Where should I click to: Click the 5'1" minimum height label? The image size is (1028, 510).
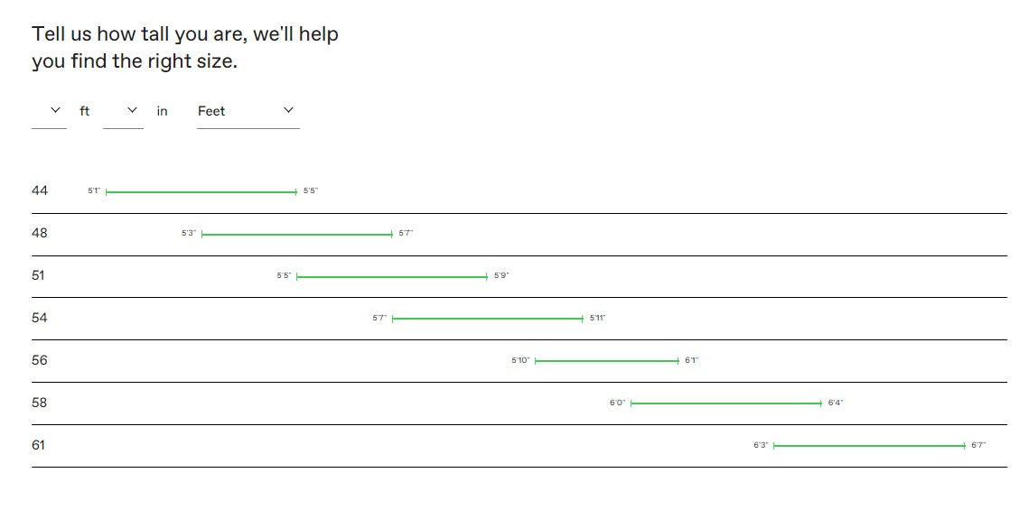click(x=94, y=191)
